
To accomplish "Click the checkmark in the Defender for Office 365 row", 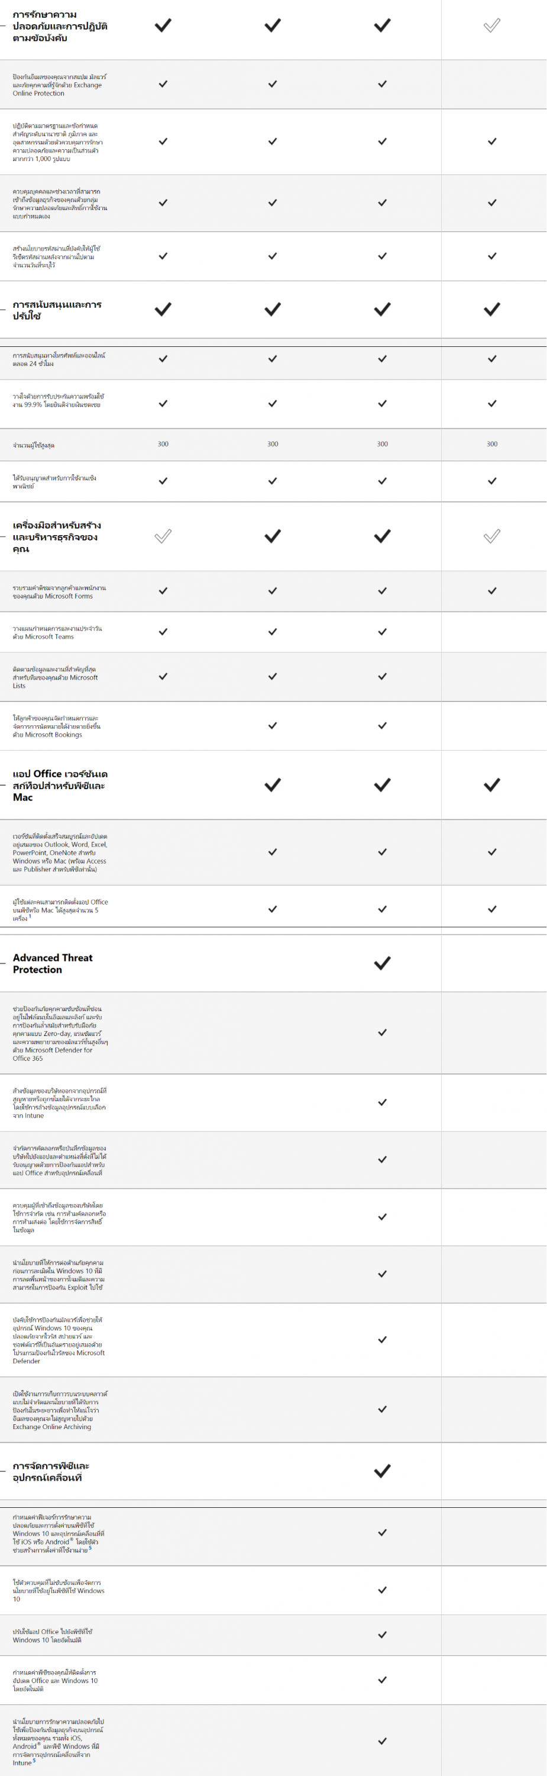I will tap(383, 1032).
